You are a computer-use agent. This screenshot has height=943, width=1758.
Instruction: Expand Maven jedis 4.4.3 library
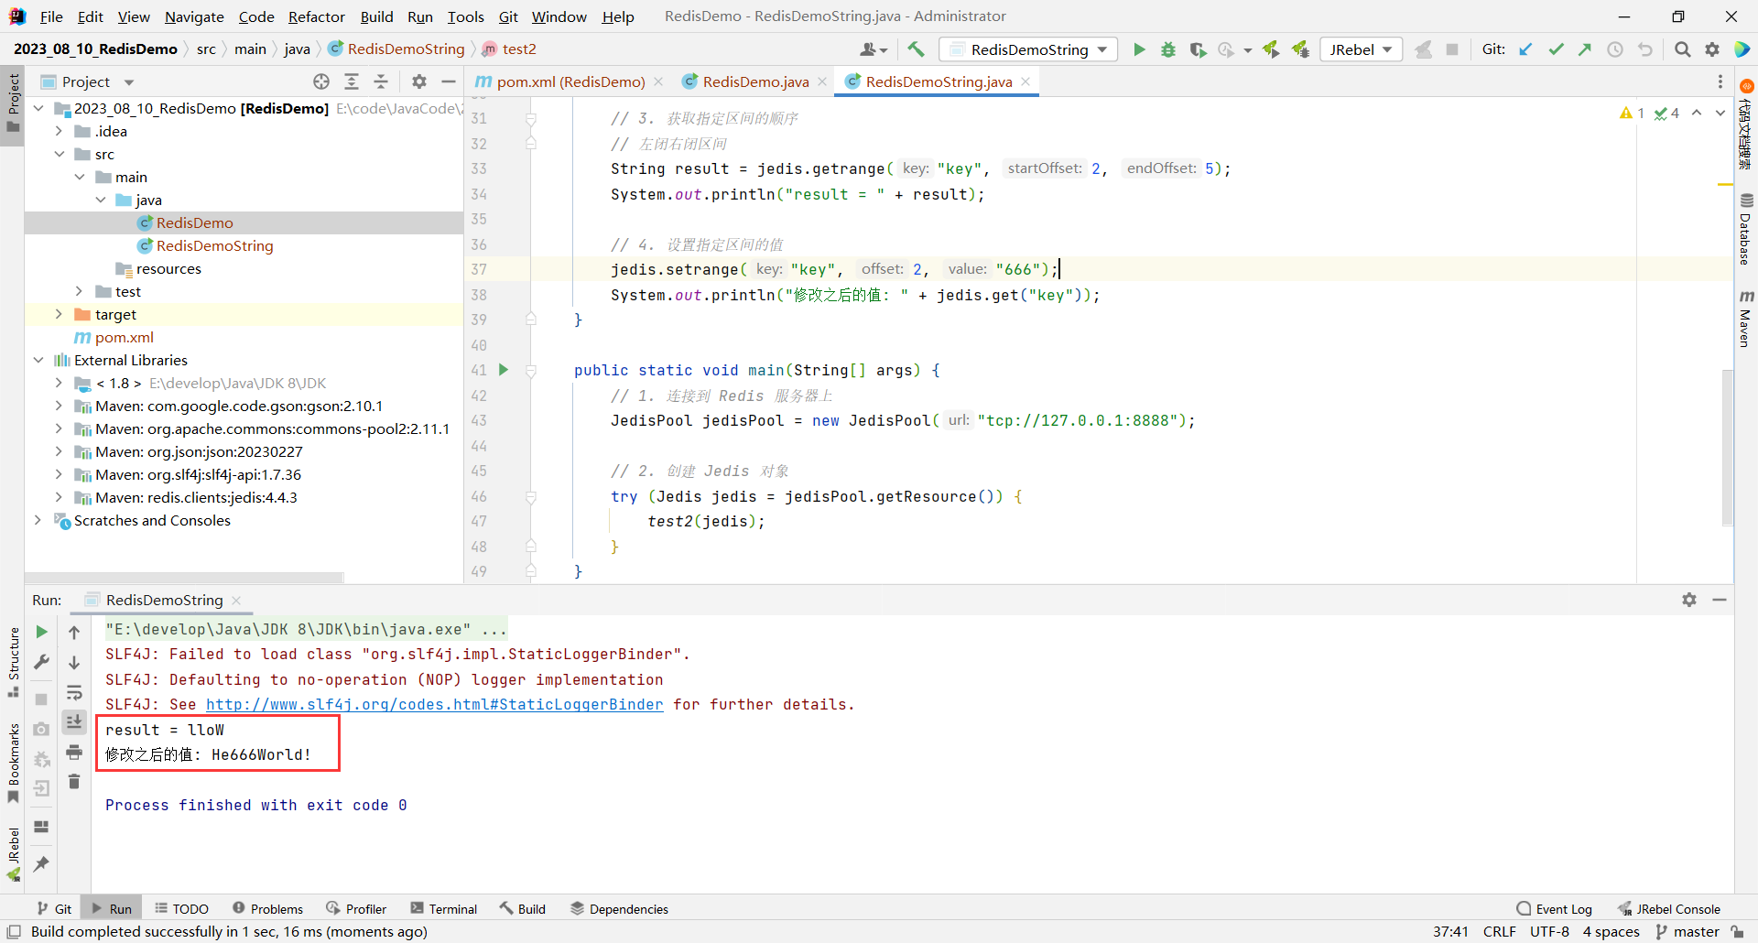(59, 497)
